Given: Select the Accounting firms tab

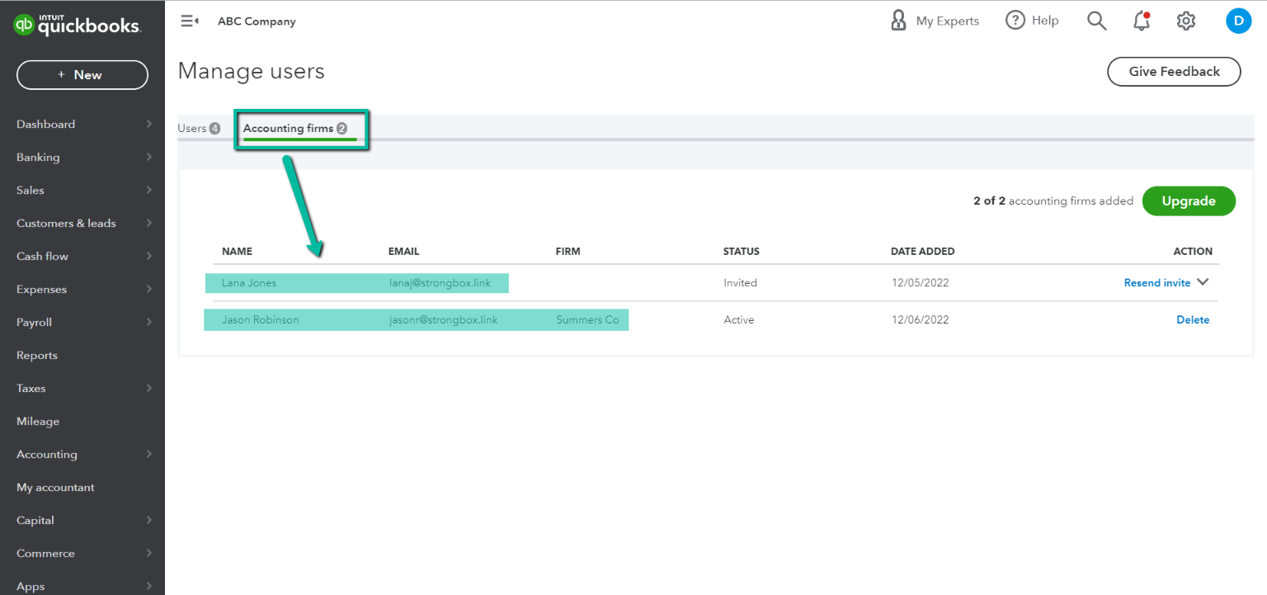Looking at the screenshot, I should 288,129.
